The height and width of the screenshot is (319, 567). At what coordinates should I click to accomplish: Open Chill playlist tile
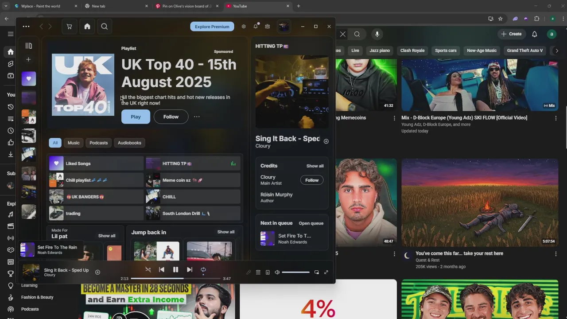pos(96,180)
